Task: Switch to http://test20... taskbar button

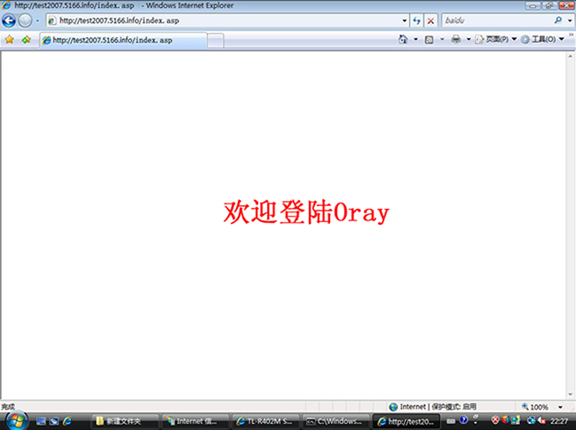Action: pos(406,421)
